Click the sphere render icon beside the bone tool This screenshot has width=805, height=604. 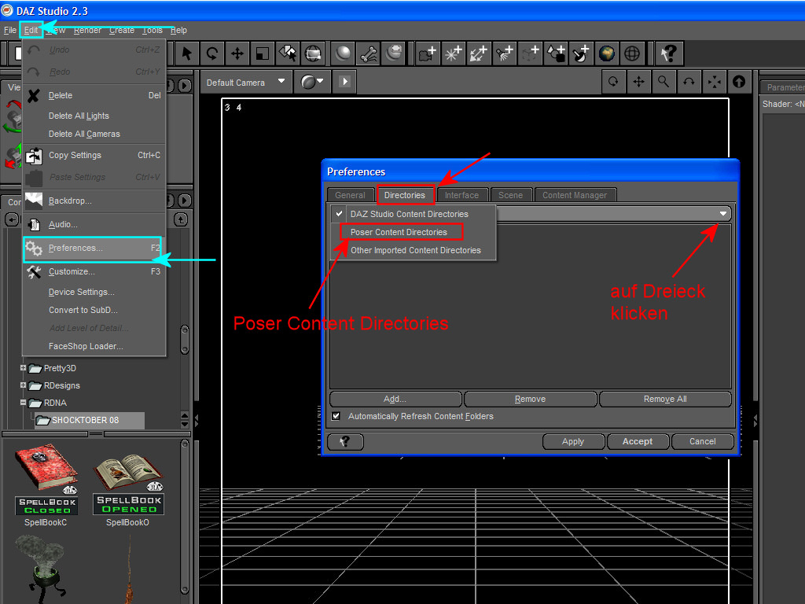click(394, 53)
